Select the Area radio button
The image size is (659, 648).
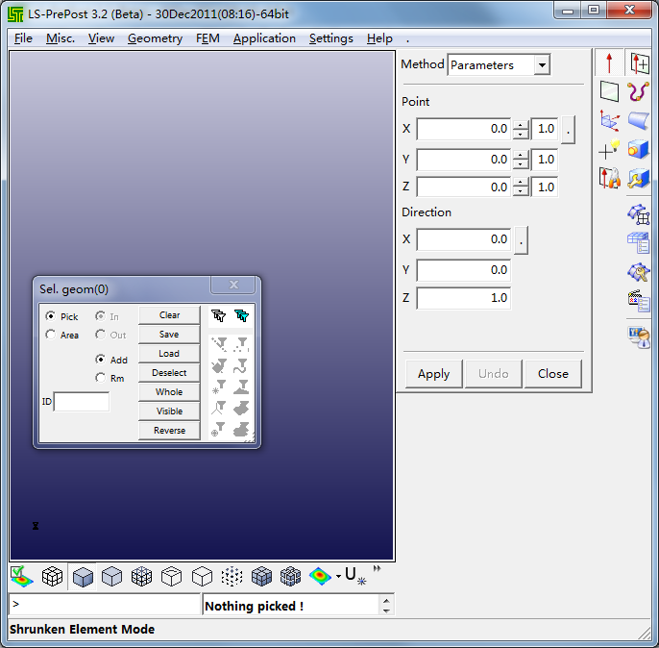pos(50,335)
